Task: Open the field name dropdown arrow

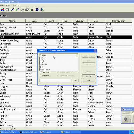Action: 77,55
